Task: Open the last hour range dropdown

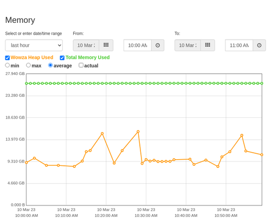Action: (34, 45)
